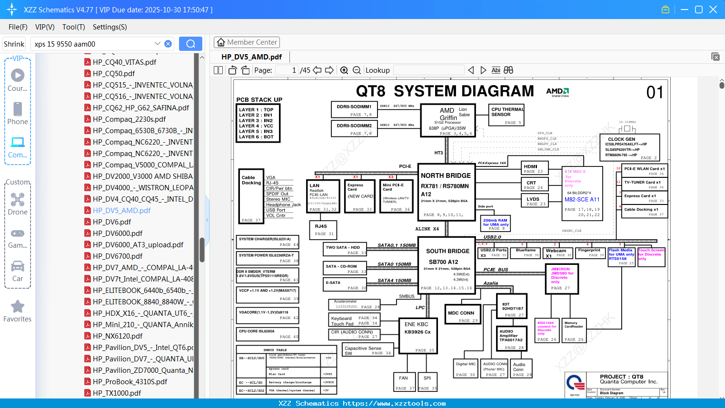The image size is (725, 408).
Task: Open HP_DV6700.pdf
Action: coord(118,256)
